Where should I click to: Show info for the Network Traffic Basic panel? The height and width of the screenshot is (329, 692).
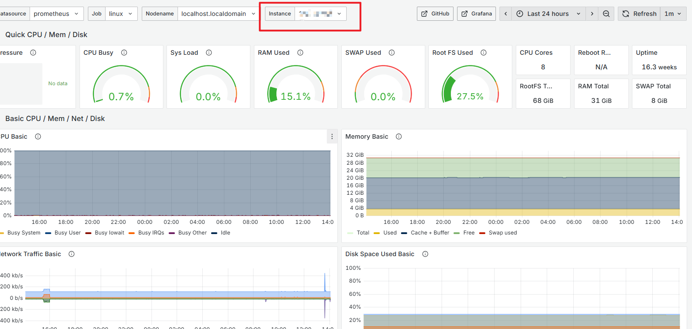point(72,254)
